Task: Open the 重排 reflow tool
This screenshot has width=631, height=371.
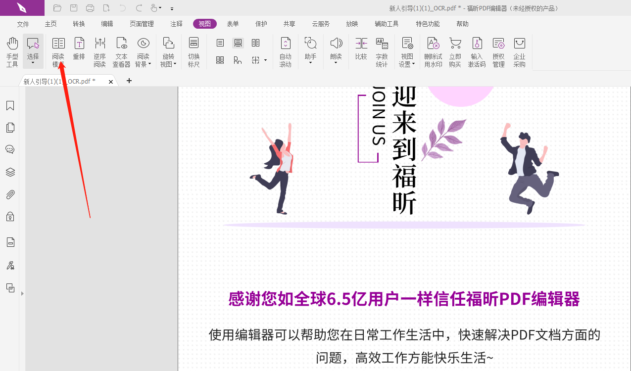Action: click(x=79, y=49)
